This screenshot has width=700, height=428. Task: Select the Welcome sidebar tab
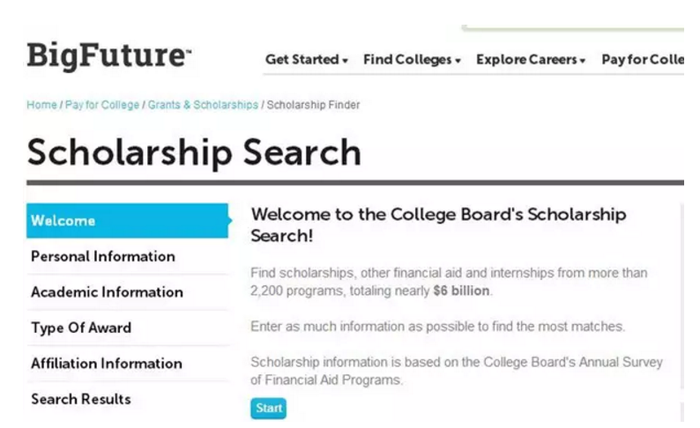(127, 221)
